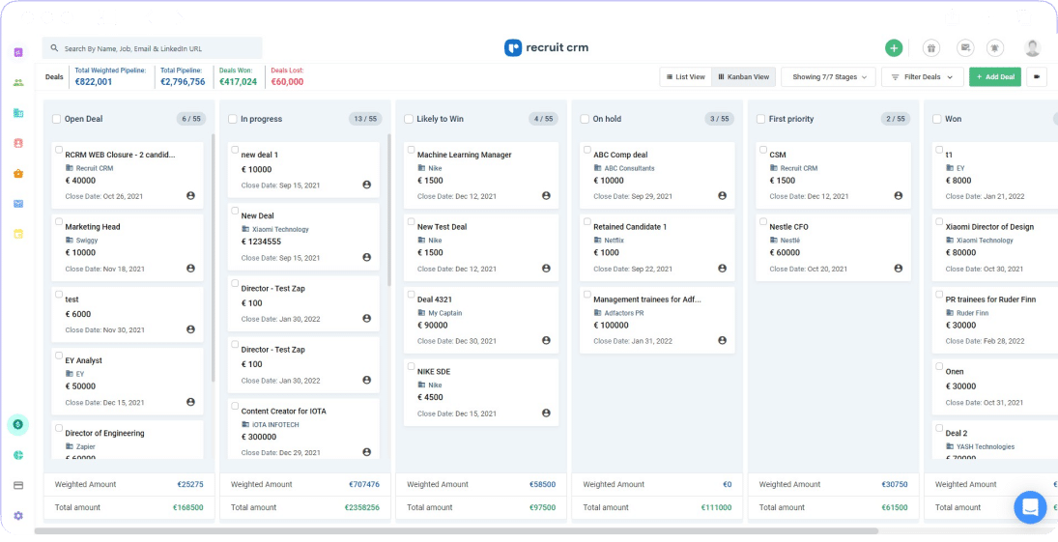
Task: Open the orange jobs briefcase icon
Action: tap(18, 174)
